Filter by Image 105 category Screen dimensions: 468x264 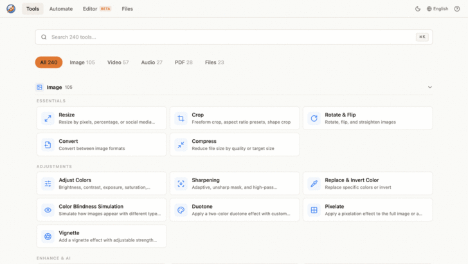pyautogui.click(x=82, y=62)
